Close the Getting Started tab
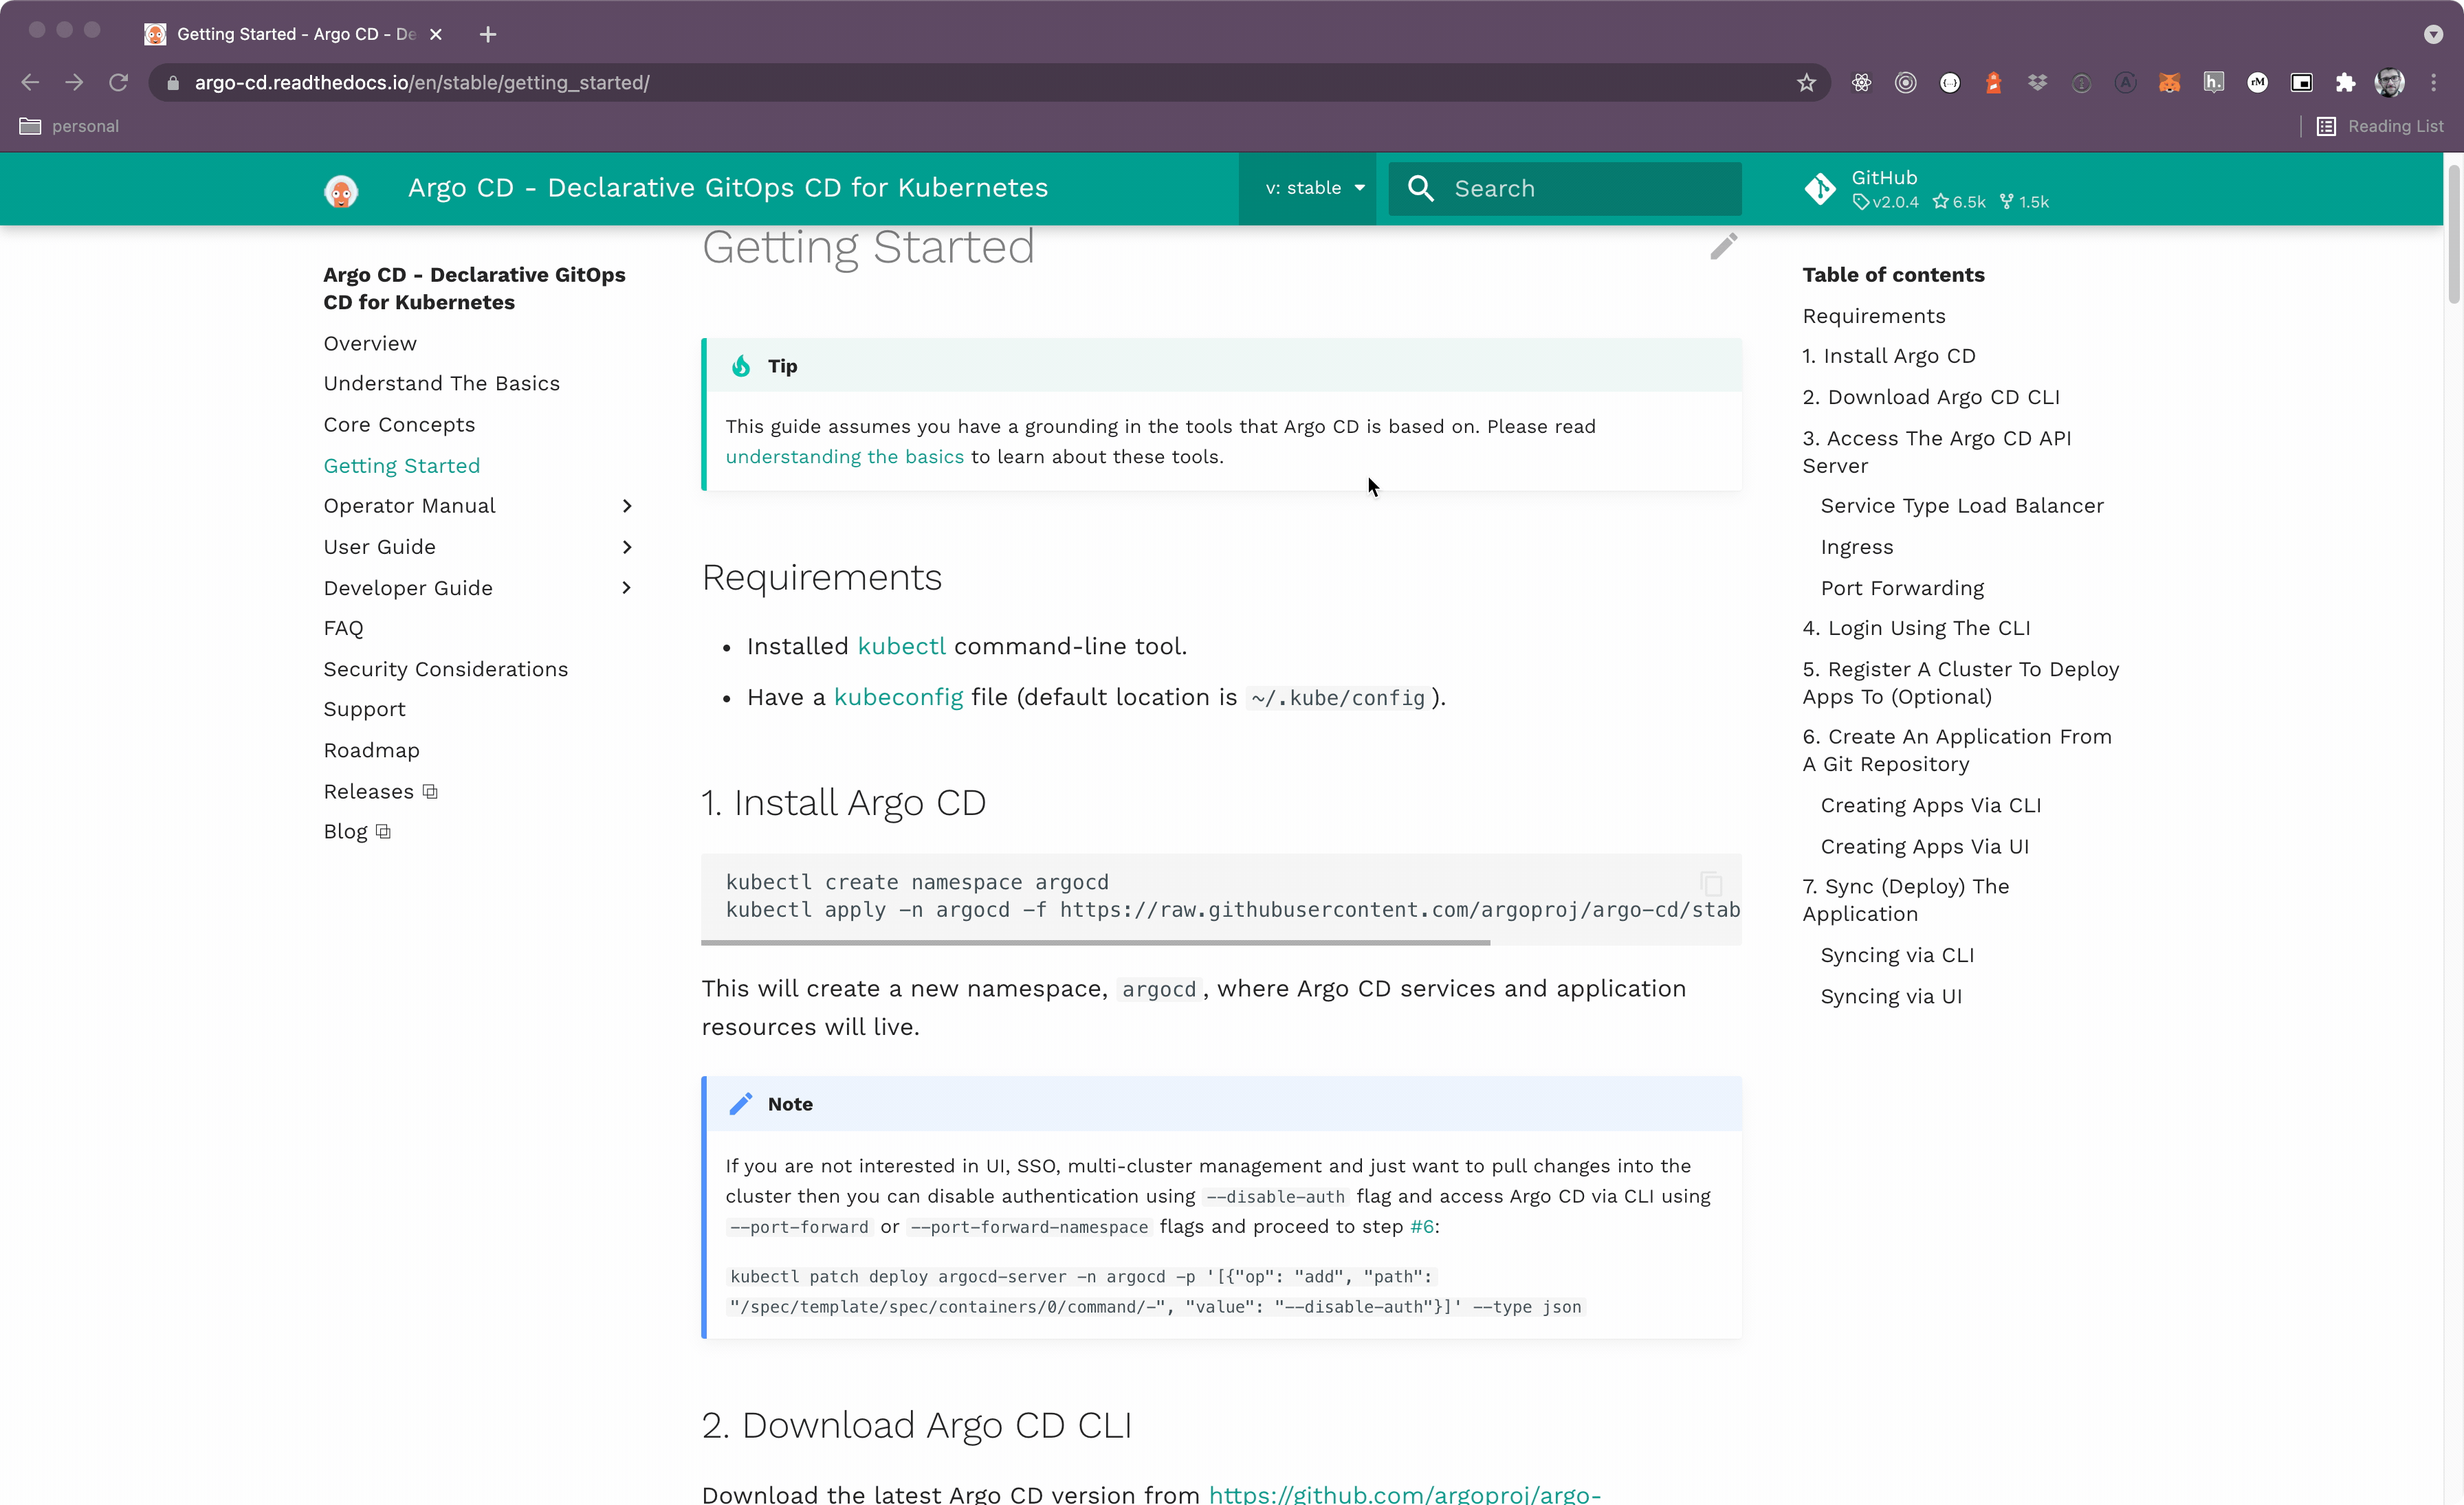Image resolution: width=2464 pixels, height=1505 pixels. click(x=435, y=34)
